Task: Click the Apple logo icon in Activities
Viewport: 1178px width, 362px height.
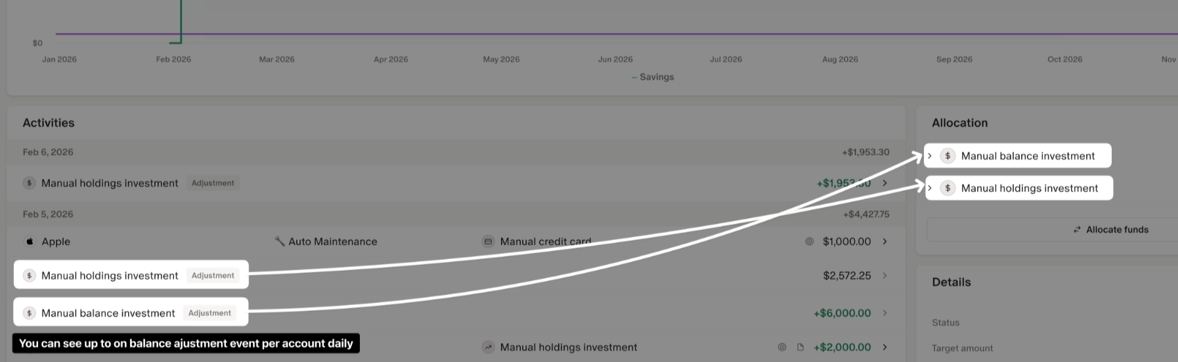Action: [x=30, y=241]
